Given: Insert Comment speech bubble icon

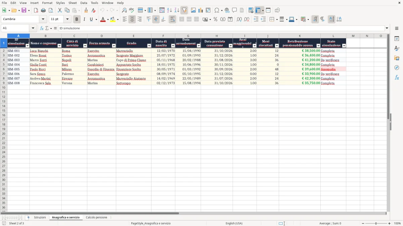Looking at the screenshot, I should pyautogui.click(x=234, y=10).
